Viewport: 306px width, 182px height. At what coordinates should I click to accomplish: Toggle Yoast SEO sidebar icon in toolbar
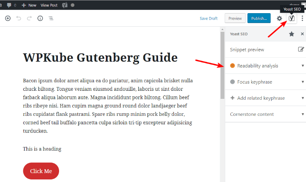coord(292,18)
